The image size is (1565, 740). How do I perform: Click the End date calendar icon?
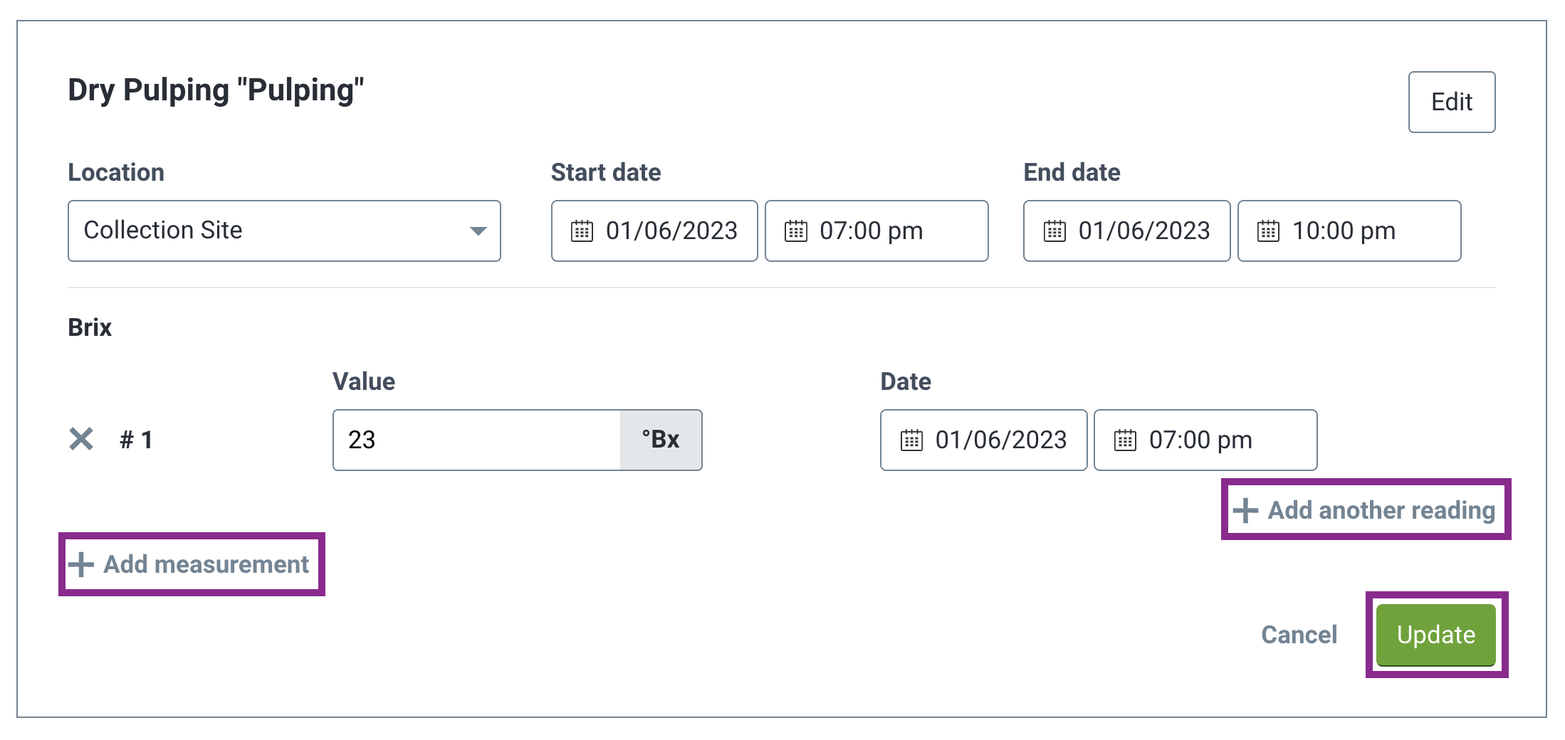point(1054,231)
